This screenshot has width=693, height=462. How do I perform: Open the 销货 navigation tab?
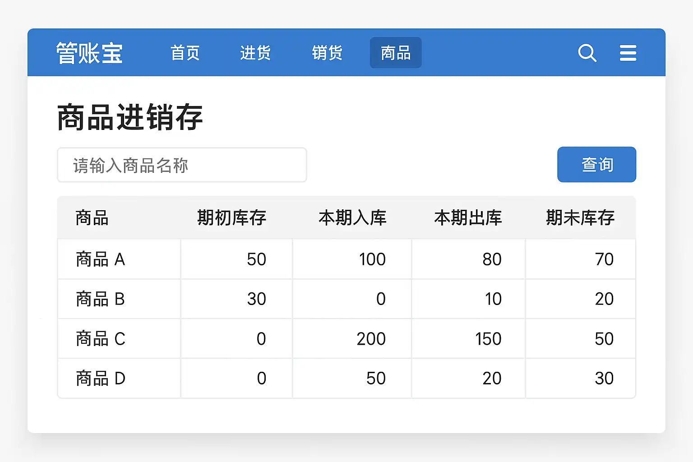click(x=327, y=53)
